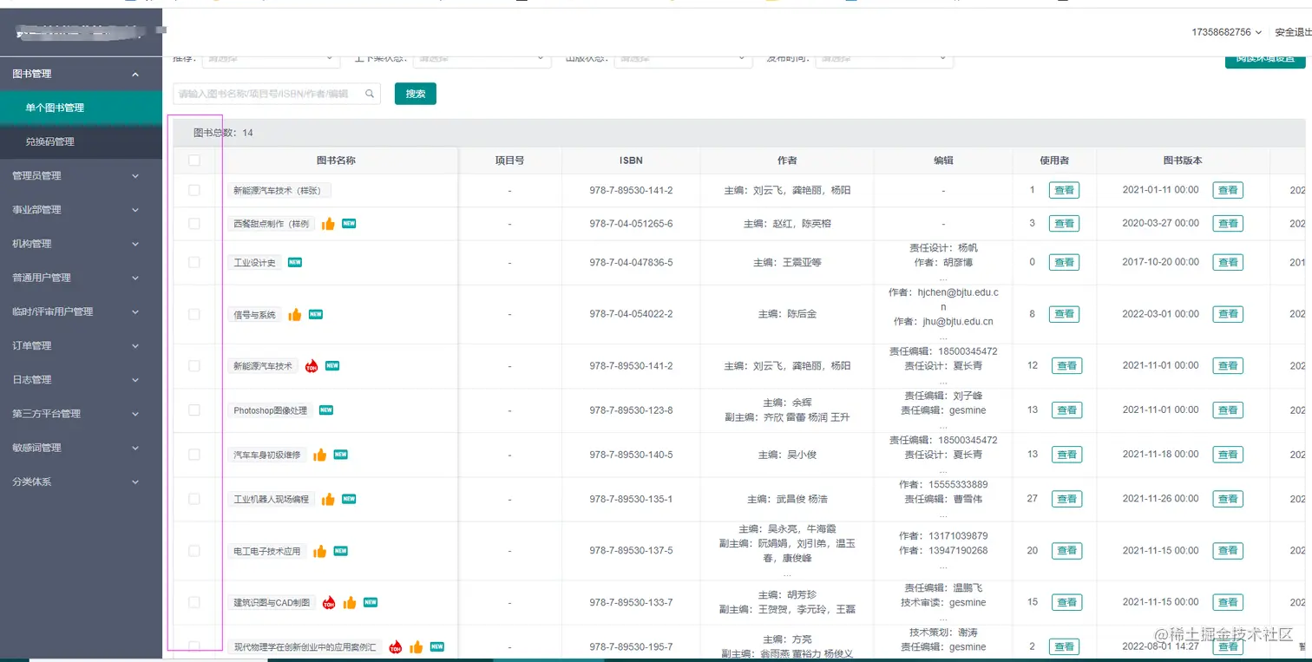This screenshot has height=662, width=1312.
Task: Click the hot flame icon beside 建筑识图与CAD制图
Action: [x=329, y=602]
